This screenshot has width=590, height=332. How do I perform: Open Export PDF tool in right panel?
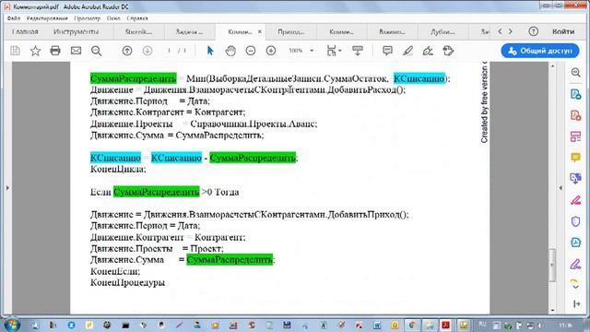click(x=575, y=94)
